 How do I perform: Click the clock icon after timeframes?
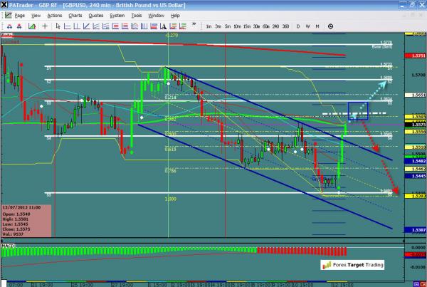click(x=330, y=25)
